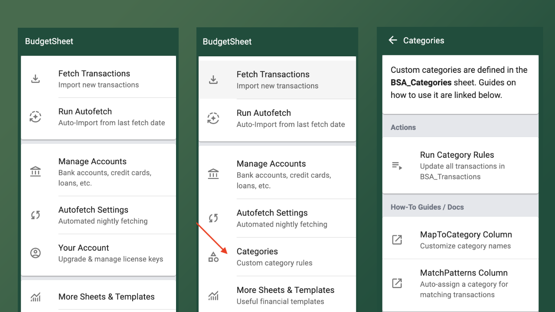Go back using the arrow in the Categories header

click(x=393, y=40)
